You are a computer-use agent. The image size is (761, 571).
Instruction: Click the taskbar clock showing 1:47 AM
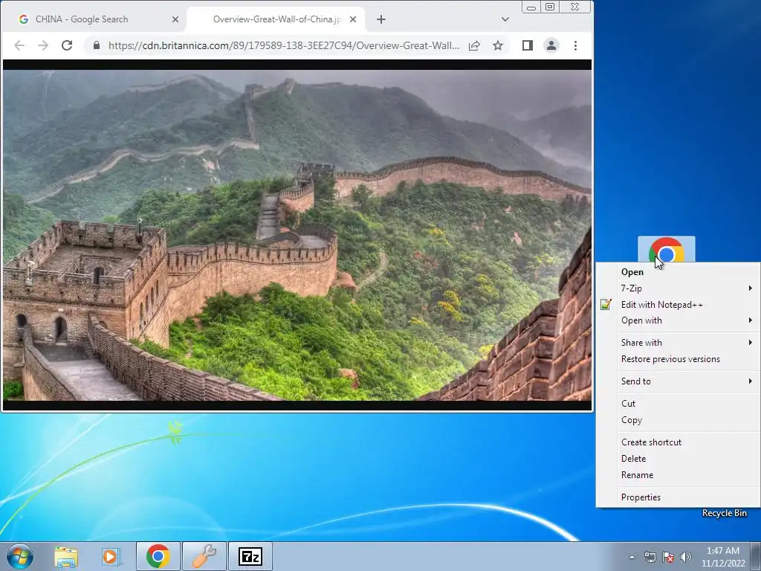[723, 557]
